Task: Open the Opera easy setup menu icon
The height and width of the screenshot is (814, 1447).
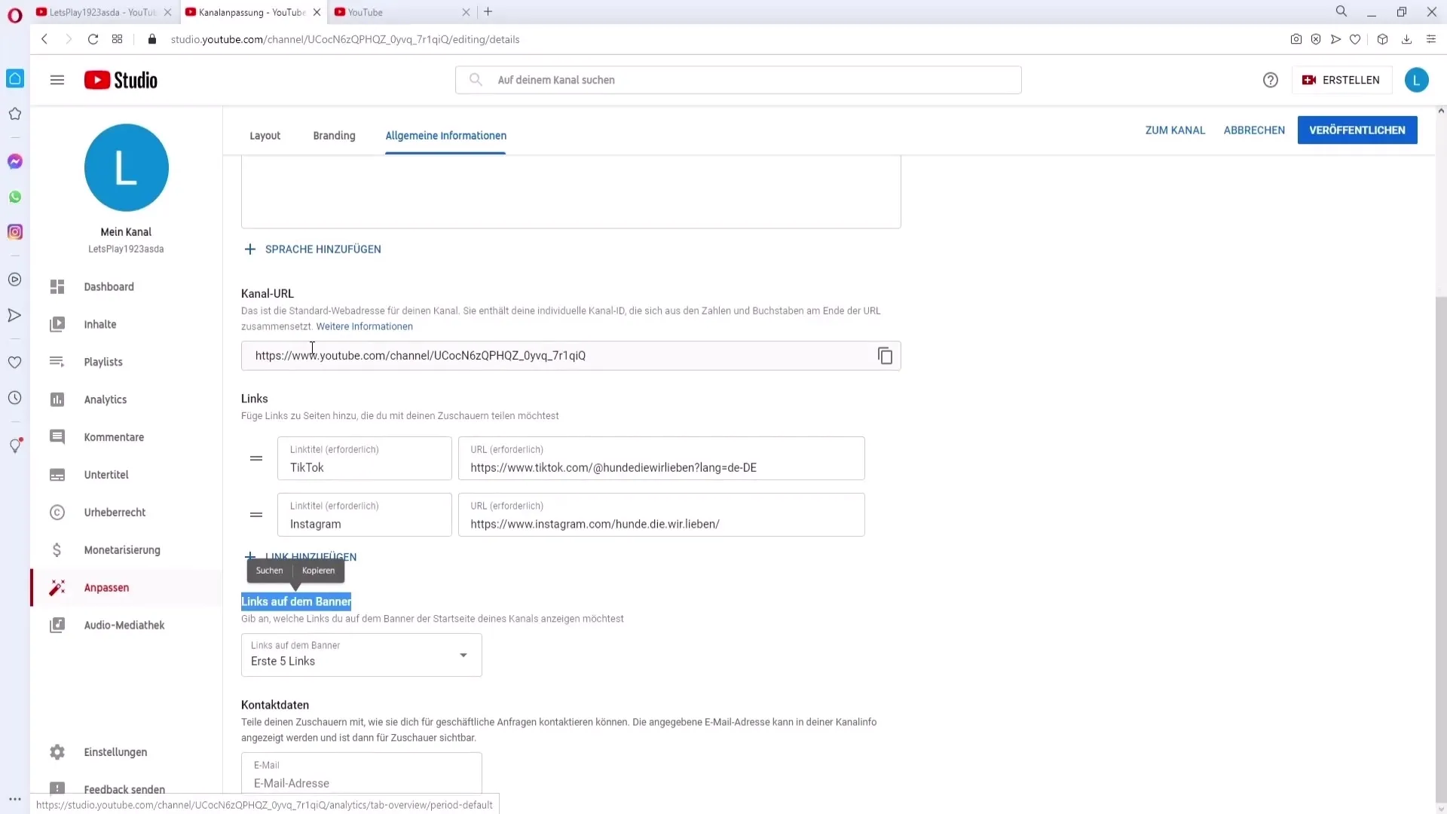Action: point(1430,39)
